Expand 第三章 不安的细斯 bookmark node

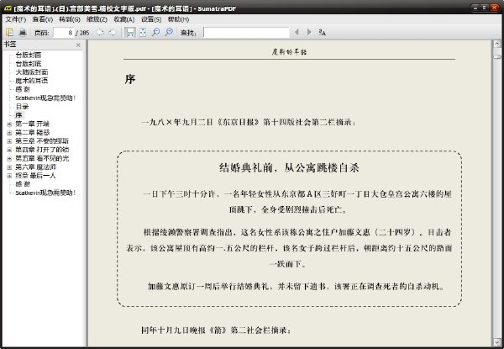point(9,141)
